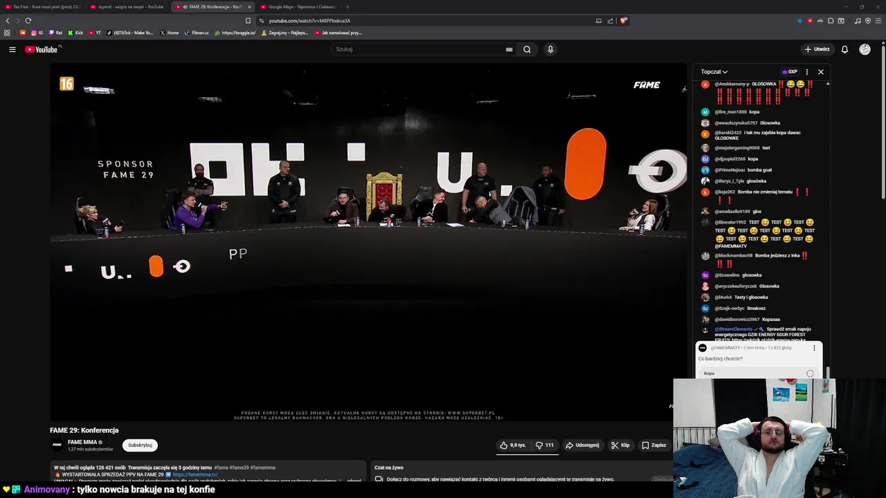The width and height of the screenshot is (886, 498).
Task: Click the search magnifier button
Action: tap(527, 49)
